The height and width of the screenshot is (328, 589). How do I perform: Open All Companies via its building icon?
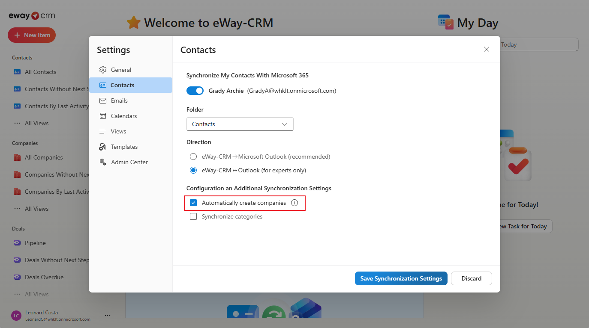click(17, 157)
